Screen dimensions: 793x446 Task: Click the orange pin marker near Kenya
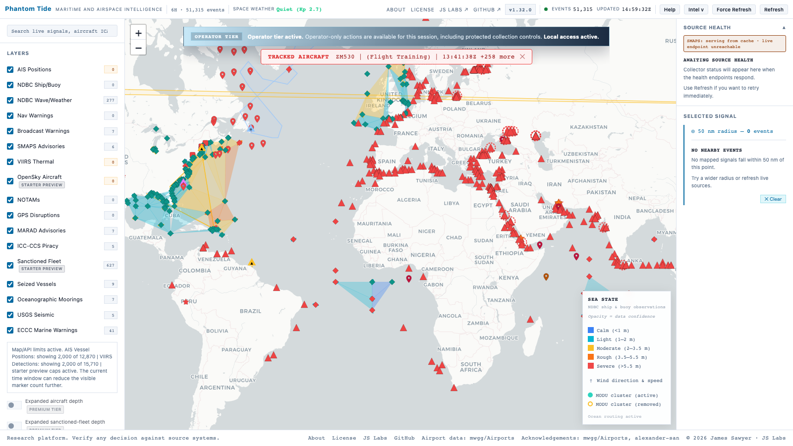coord(546,277)
